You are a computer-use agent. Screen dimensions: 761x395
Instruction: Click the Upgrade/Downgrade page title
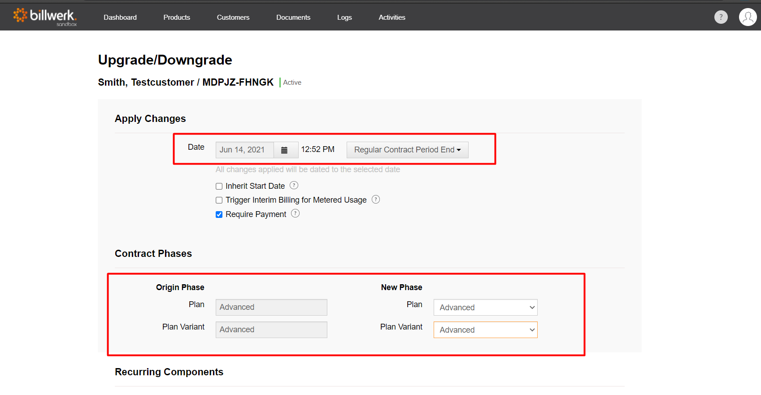click(x=165, y=60)
